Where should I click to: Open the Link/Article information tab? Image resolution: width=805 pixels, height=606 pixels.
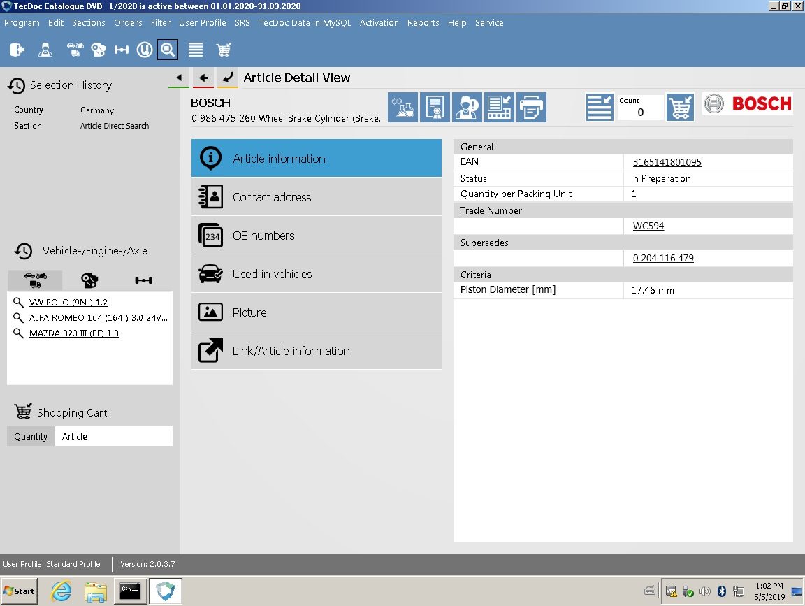(x=317, y=351)
